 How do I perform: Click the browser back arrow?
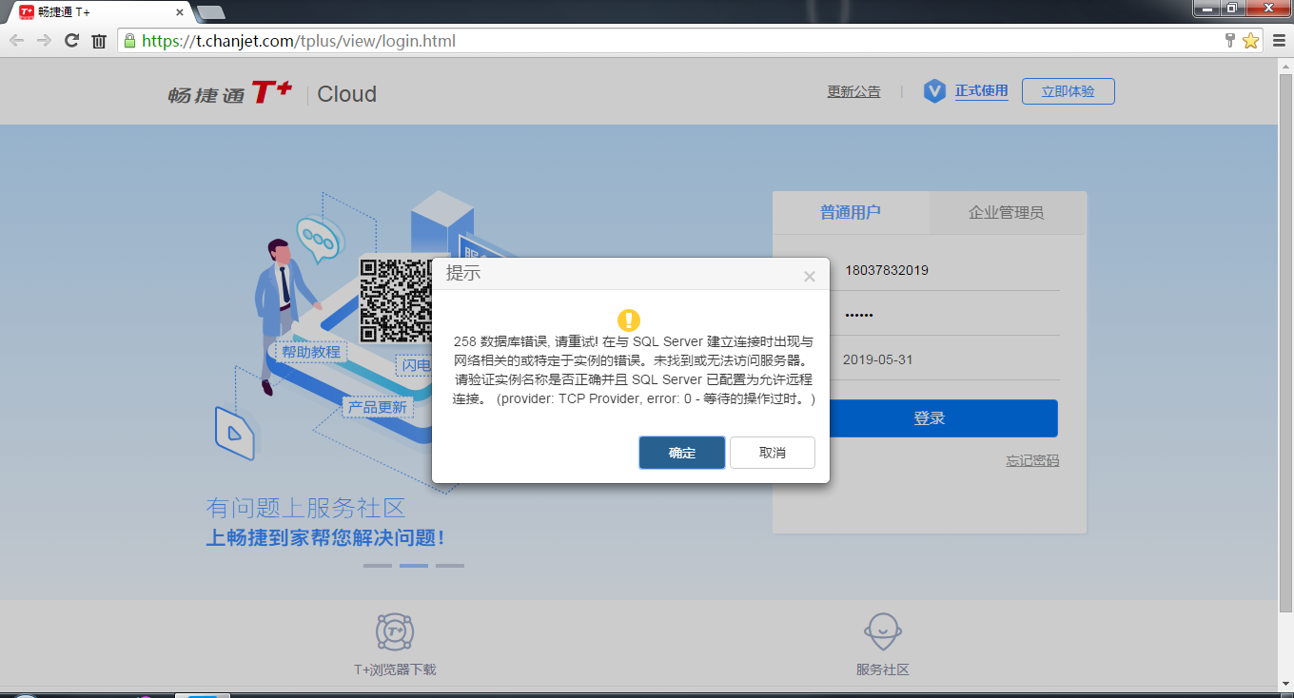17,41
